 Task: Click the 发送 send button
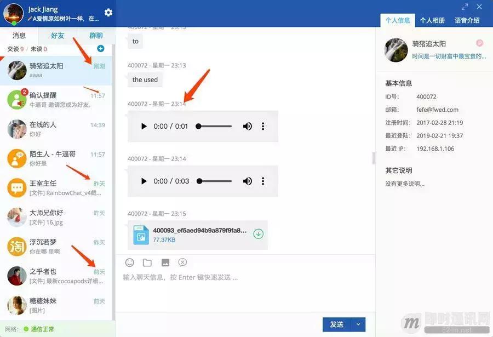pyautogui.click(x=336, y=324)
